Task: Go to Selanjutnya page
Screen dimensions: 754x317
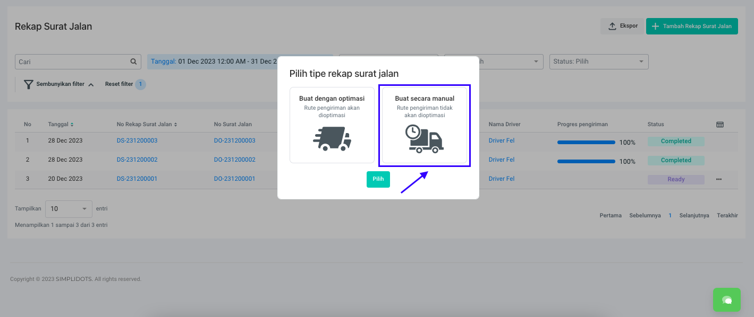Action: [694, 215]
